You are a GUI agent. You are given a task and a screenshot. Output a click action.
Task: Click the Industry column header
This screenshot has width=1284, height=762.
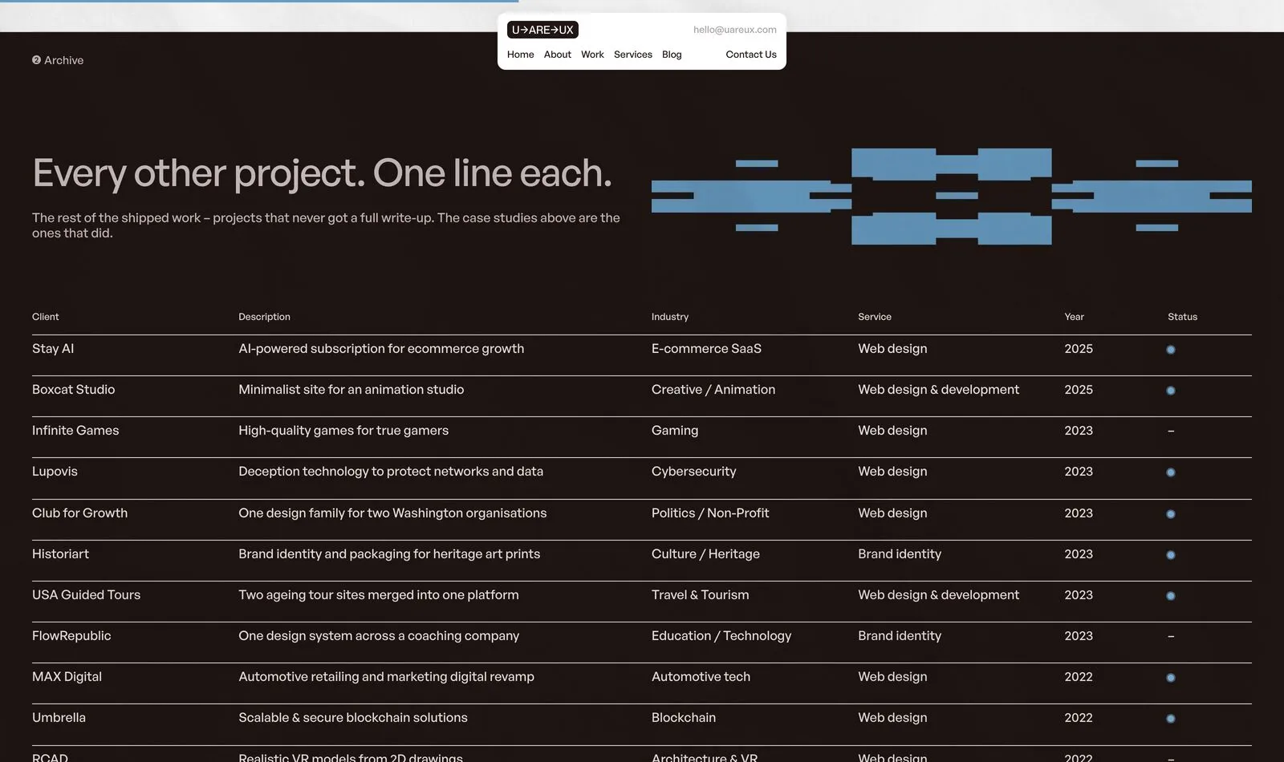click(670, 317)
